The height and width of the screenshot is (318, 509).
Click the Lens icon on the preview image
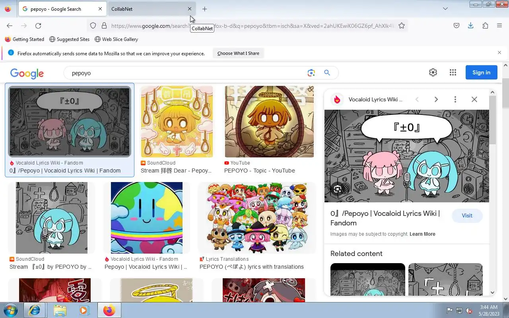click(x=338, y=189)
